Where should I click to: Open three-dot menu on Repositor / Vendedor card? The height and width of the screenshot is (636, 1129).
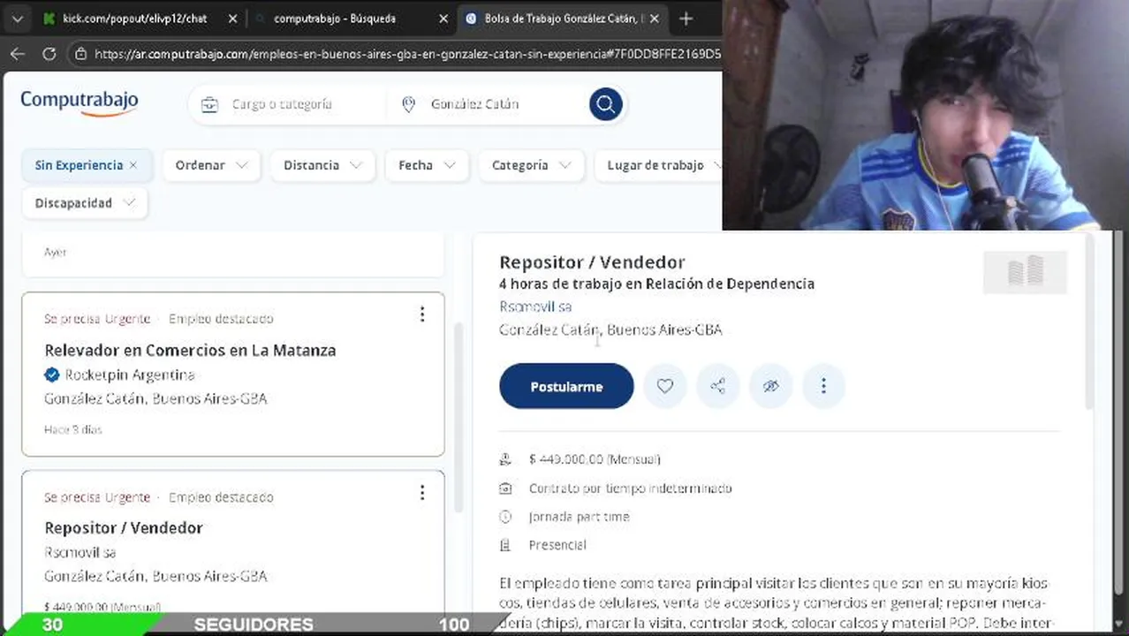[422, 493]
